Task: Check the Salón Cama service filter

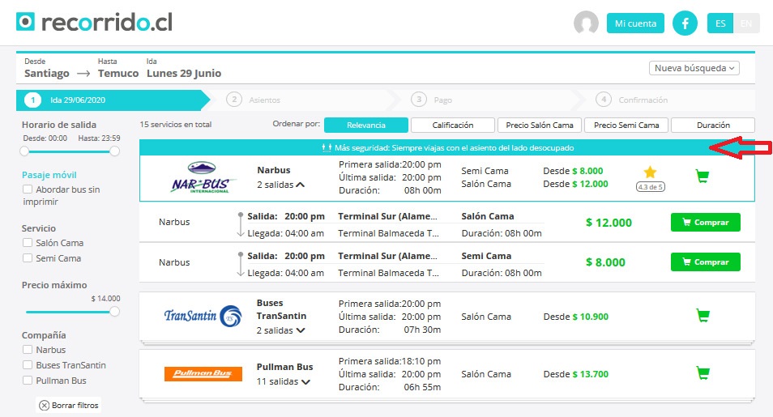Action: [x=28, y=243]
